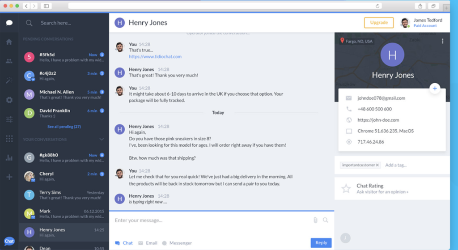Screen dimensions: 458x250
Task: Open the three-dot menu on map panel
Action: (442, 41)
